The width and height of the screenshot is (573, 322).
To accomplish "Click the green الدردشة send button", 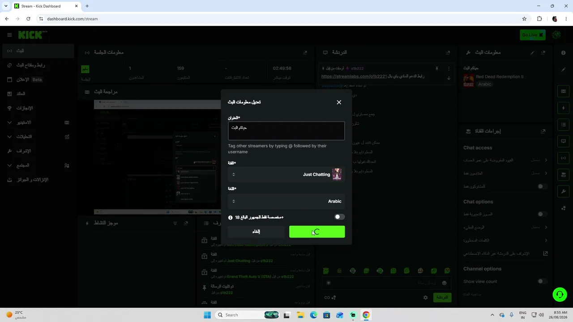I will [442, 297].
